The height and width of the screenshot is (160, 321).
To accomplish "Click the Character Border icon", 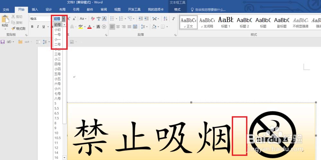I will pyautogui.click(x=104, y=19).
